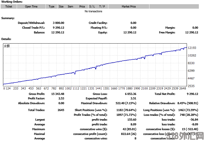This screenshot has height=143, width=206.
Task: Click the Balance value 12 290.12
Action: click(58, 33)
